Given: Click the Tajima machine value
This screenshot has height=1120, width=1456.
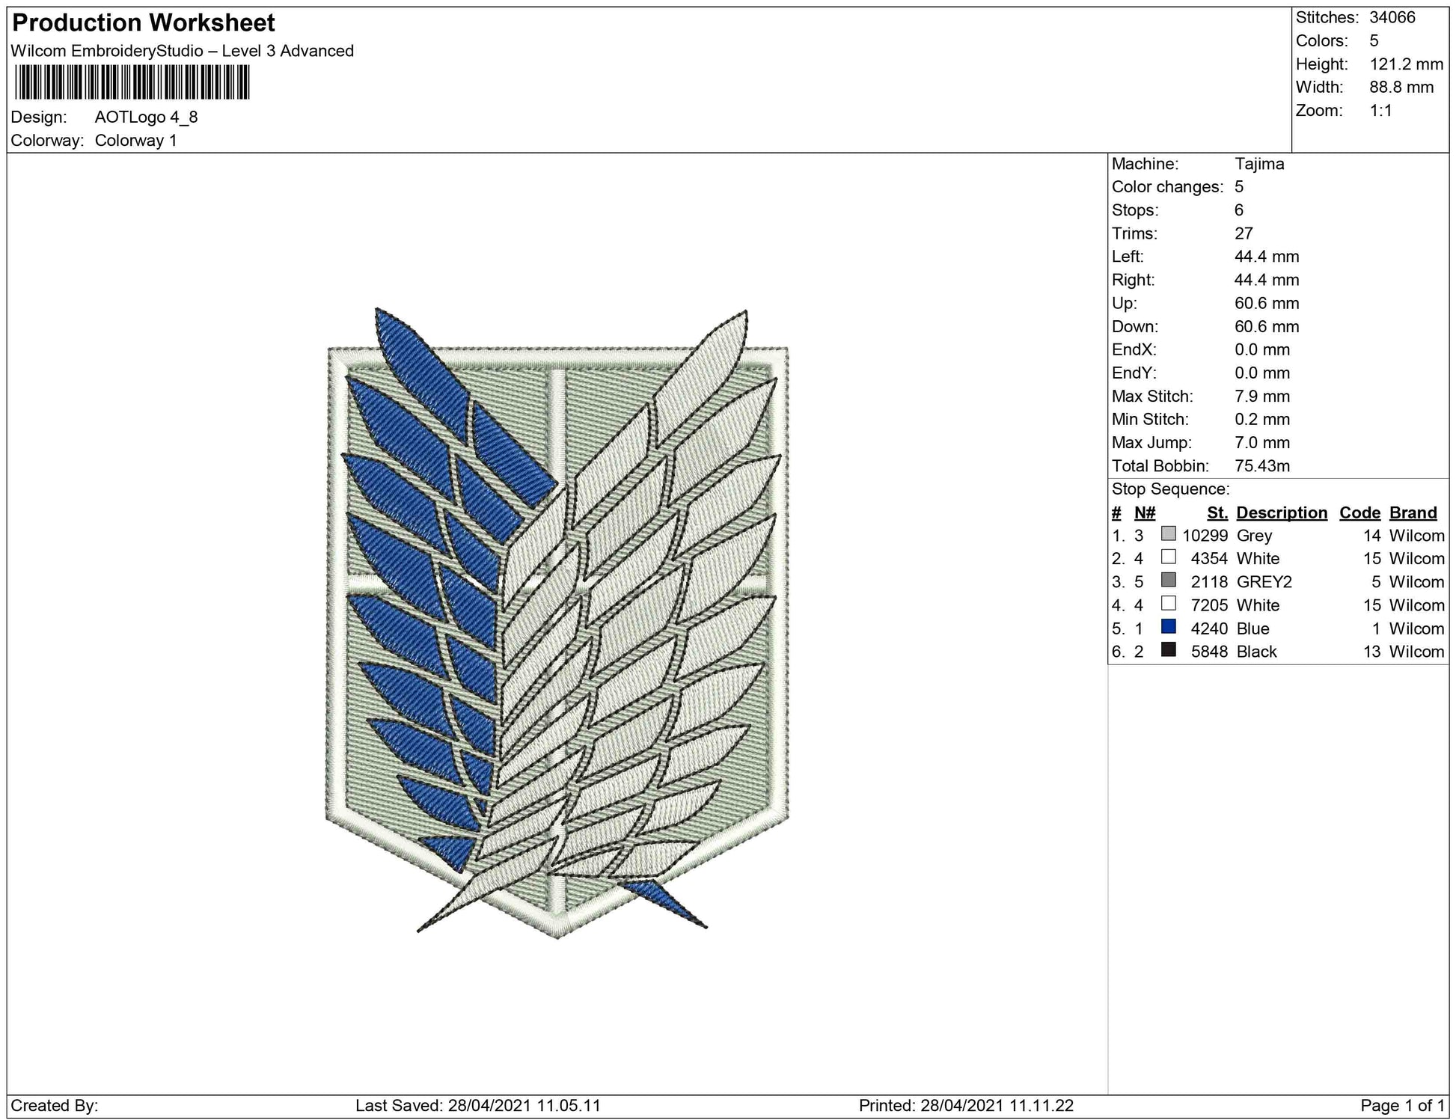Looking at the screenshot, I should coord(1259,164).
